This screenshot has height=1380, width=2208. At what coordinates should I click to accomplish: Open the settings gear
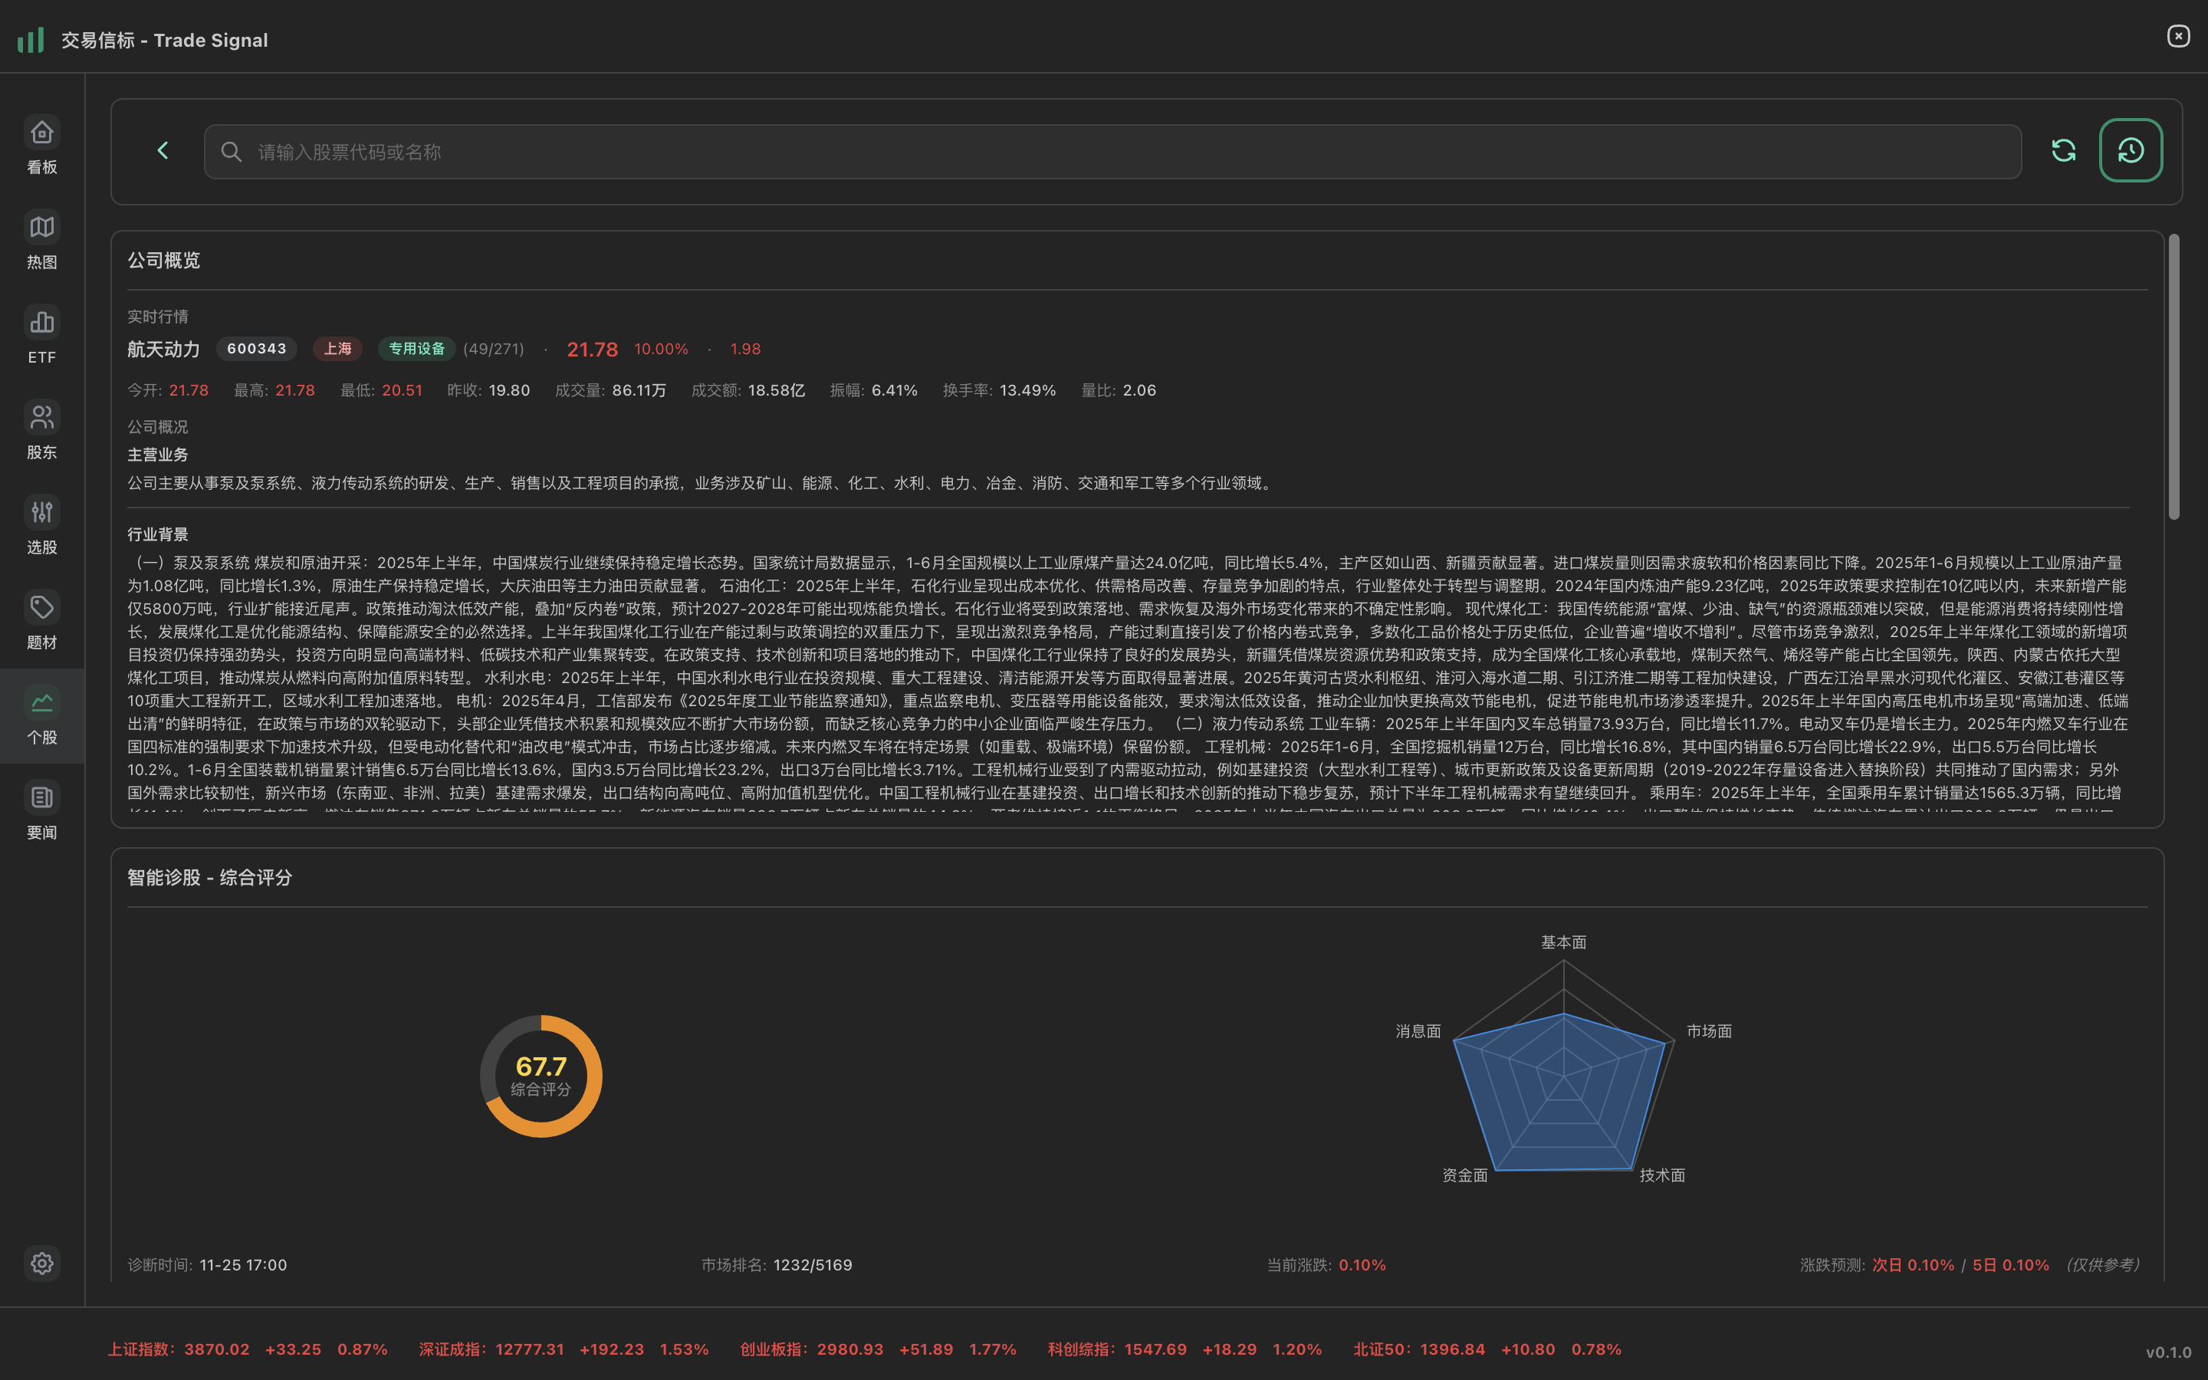tap(41, 1263)
